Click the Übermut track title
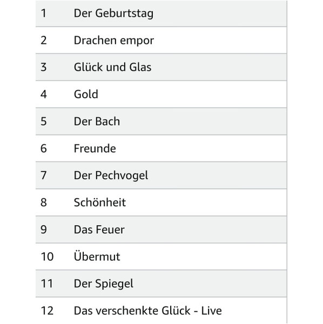The height and width of the screenshot is (324, 323). 97,256
